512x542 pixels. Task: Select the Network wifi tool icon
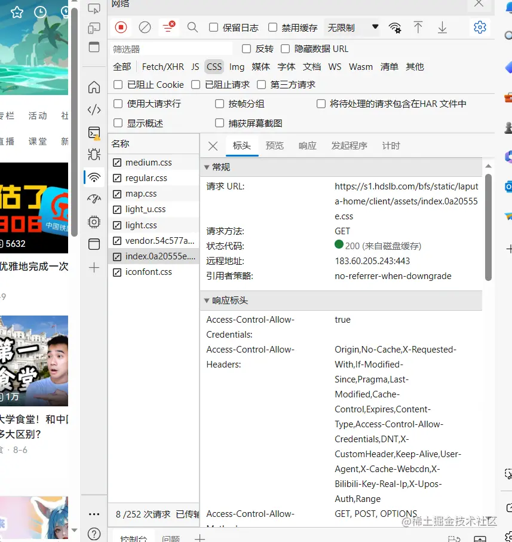pyautogui.click(x=94, y=177)
